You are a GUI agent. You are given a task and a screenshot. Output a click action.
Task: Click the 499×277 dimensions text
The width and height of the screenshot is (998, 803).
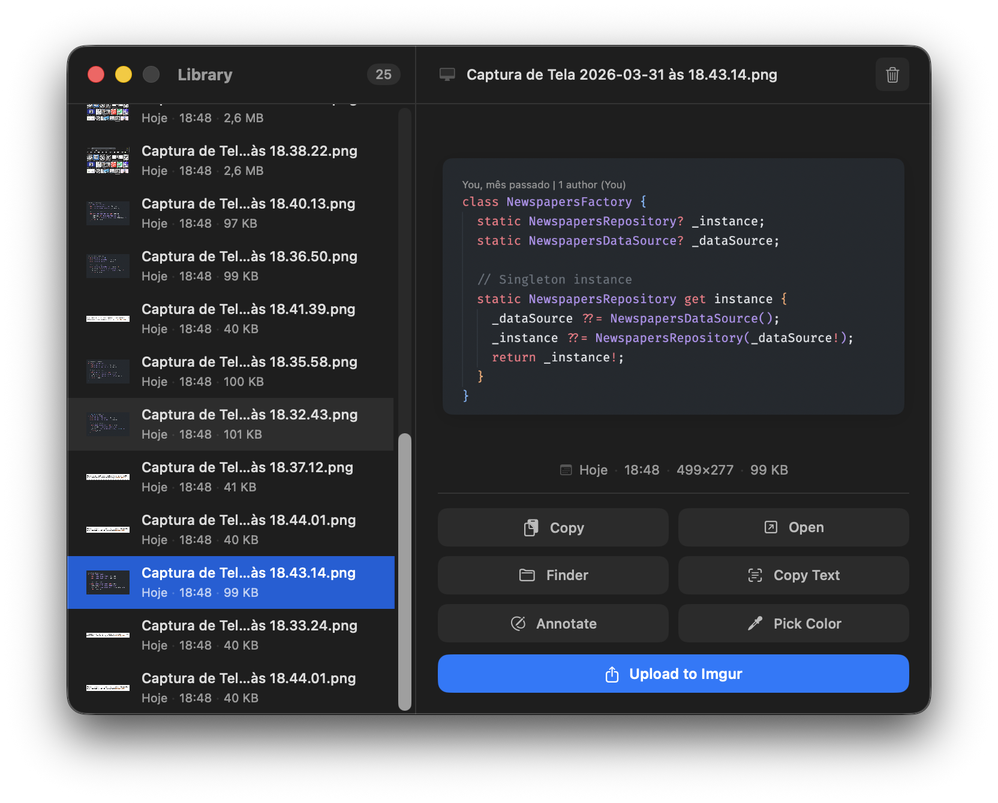click(x=705, y=470)
